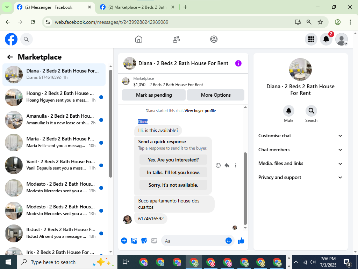Open the Facebook logo home link
Image resolution: width=358 pixels, height=269 pixels.
(11, 39)
